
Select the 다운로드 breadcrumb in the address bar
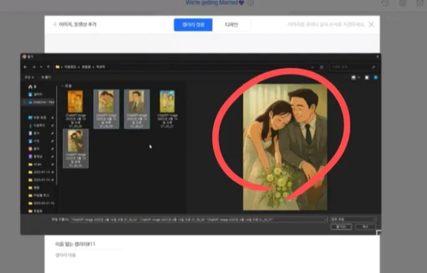[x=70, y=67]
